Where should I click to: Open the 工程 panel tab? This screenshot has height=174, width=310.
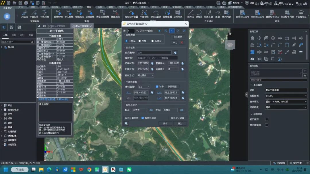pyautogui.click(x=5, y=35)
